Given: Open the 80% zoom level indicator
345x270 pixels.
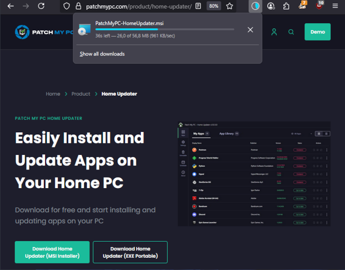Looking at the screenshot, I should pos(213,6).
